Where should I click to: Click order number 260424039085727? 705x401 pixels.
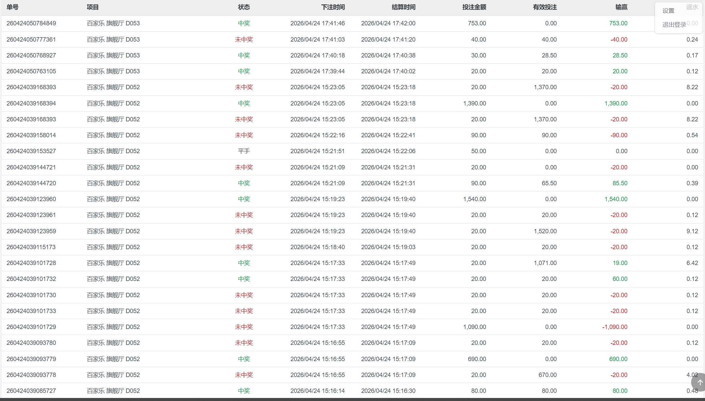31,391
